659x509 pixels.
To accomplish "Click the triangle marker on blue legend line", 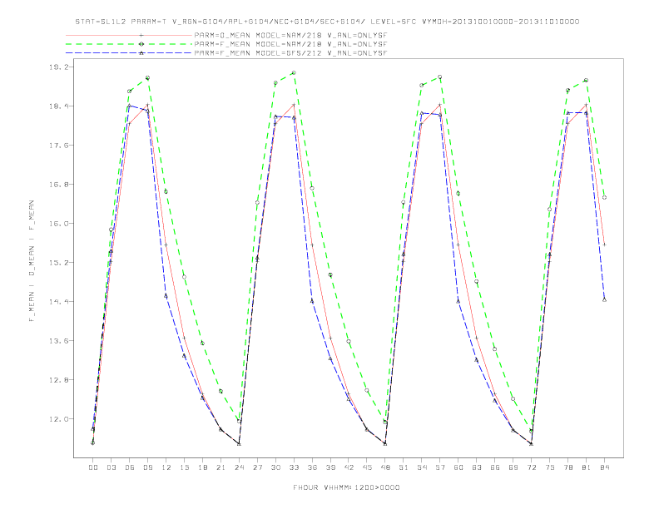I will pos(141,53).
